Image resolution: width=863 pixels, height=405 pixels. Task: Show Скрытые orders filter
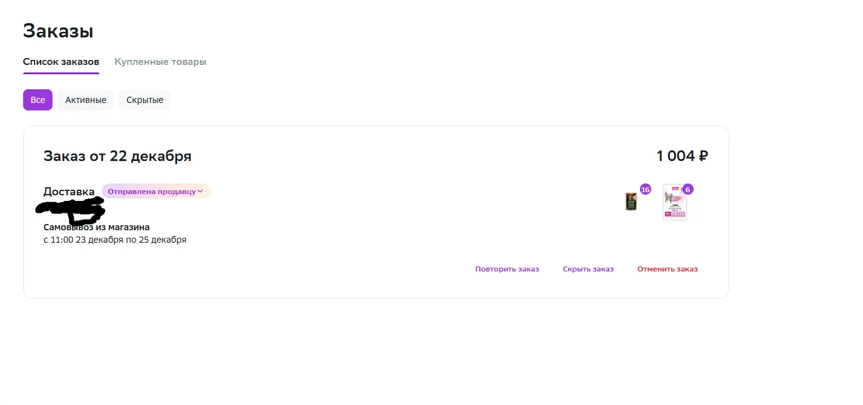point(145,100)
